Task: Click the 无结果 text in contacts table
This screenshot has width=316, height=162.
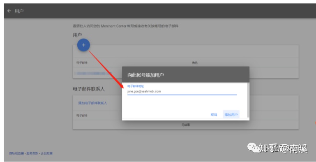Action: tap(186, 125)
